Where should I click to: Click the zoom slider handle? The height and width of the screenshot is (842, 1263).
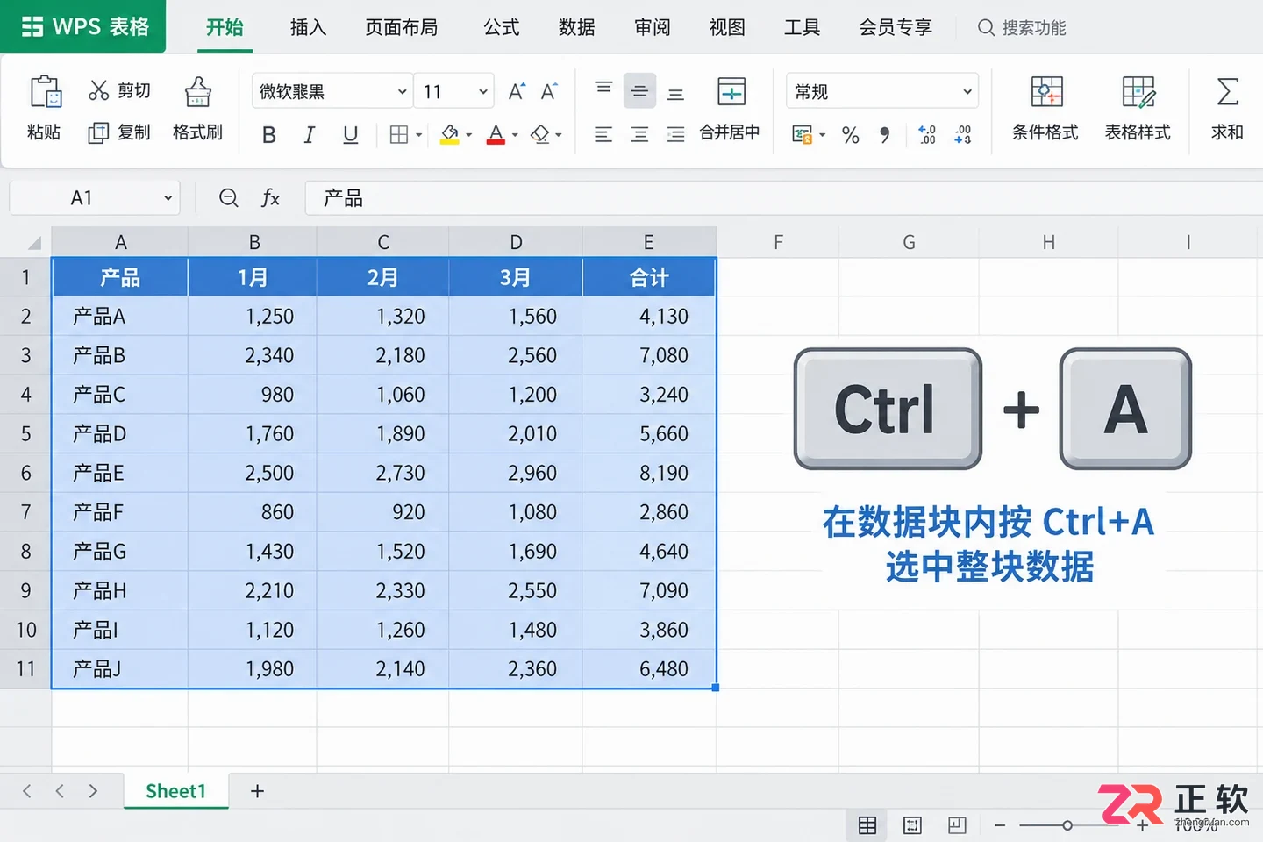[1067, 825]
